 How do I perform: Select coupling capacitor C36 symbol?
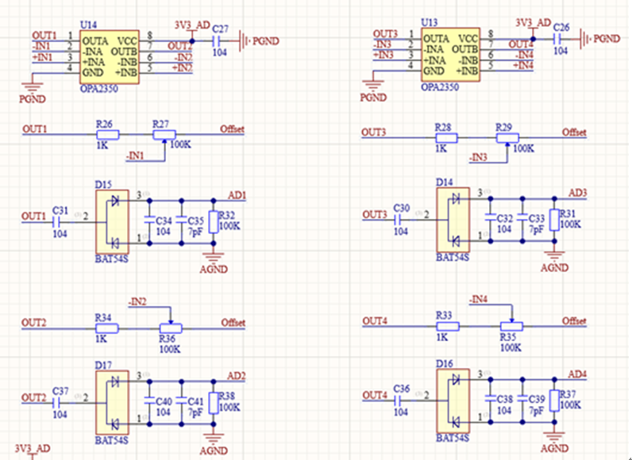(398, 401)
